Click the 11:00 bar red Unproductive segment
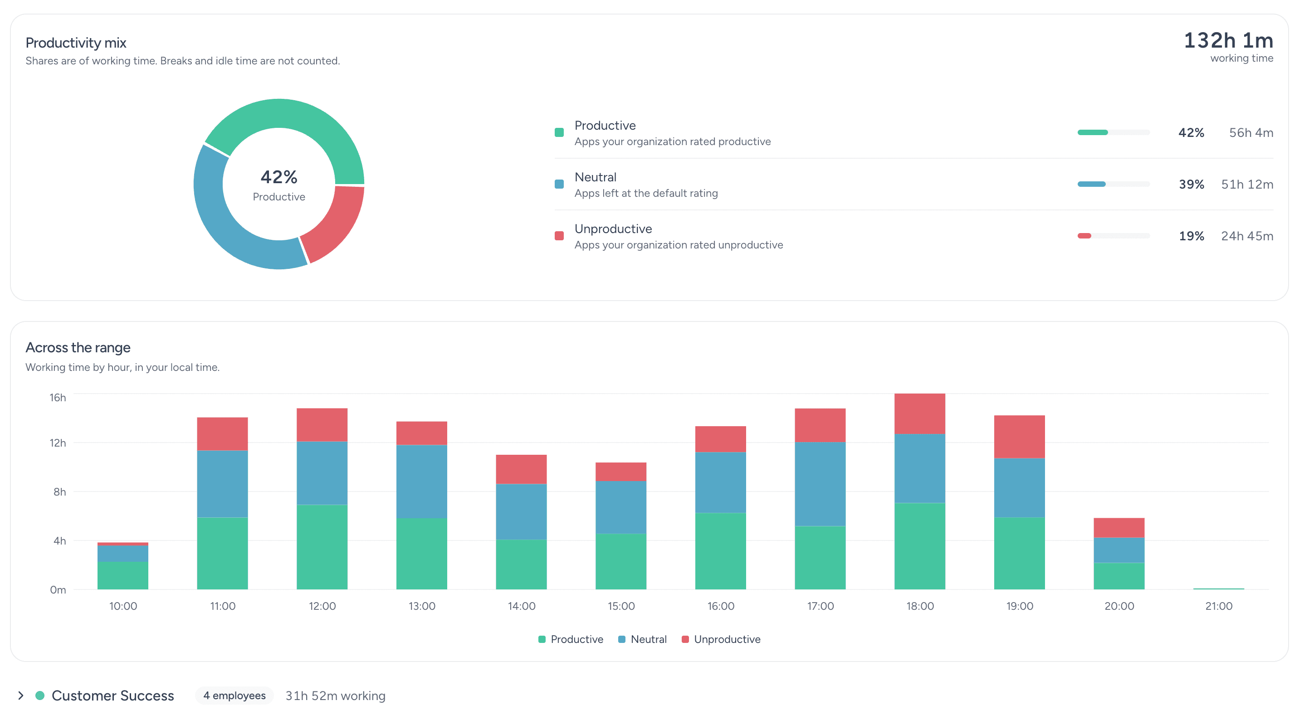 222,433
